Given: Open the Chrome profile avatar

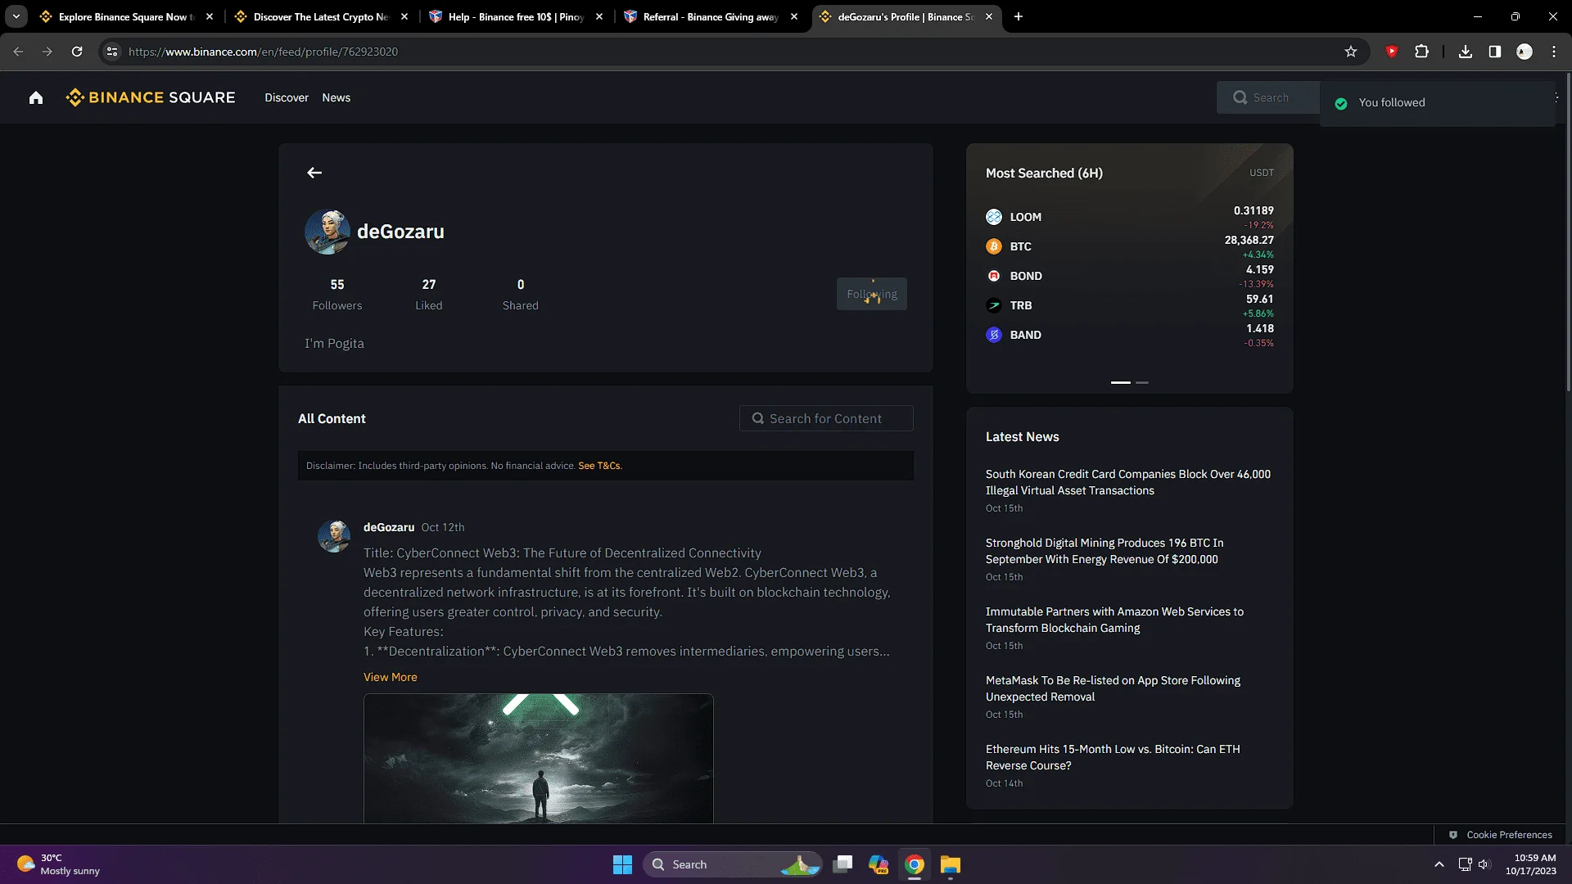Looking at the screenshot, I should (1525, 52).
